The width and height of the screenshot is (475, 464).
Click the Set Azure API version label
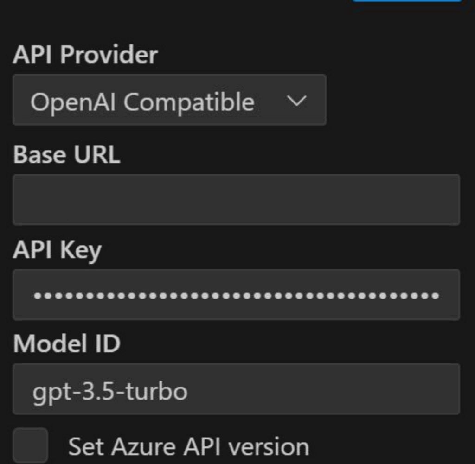[x=188, y=447]
